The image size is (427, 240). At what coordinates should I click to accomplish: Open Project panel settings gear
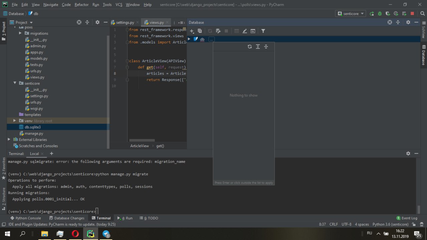[97, 22]
